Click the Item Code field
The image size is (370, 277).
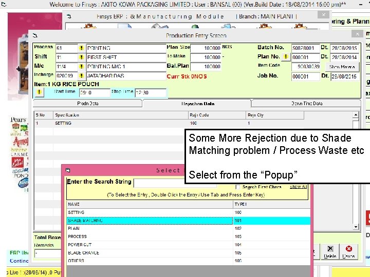305,67
